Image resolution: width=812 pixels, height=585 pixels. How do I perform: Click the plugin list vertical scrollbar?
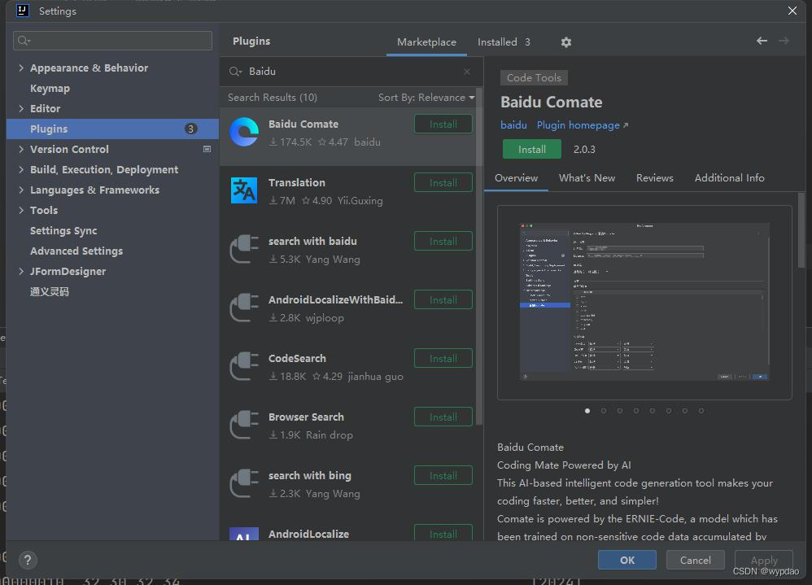tap(479, 256)
